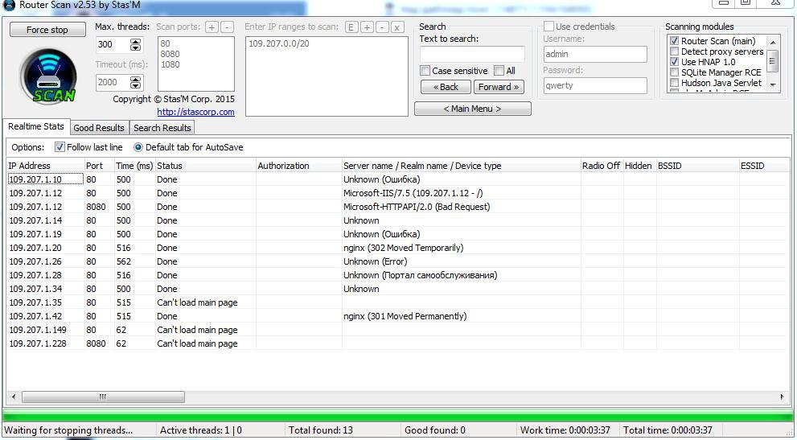Switch to the Good Results tab
This screenshot has height=440, width=797.
pyautogui.click(x=99, y=128)
